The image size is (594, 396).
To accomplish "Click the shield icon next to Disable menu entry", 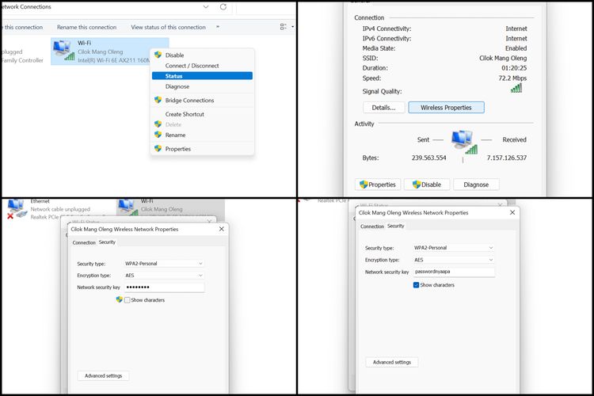I will click(158, 55).
